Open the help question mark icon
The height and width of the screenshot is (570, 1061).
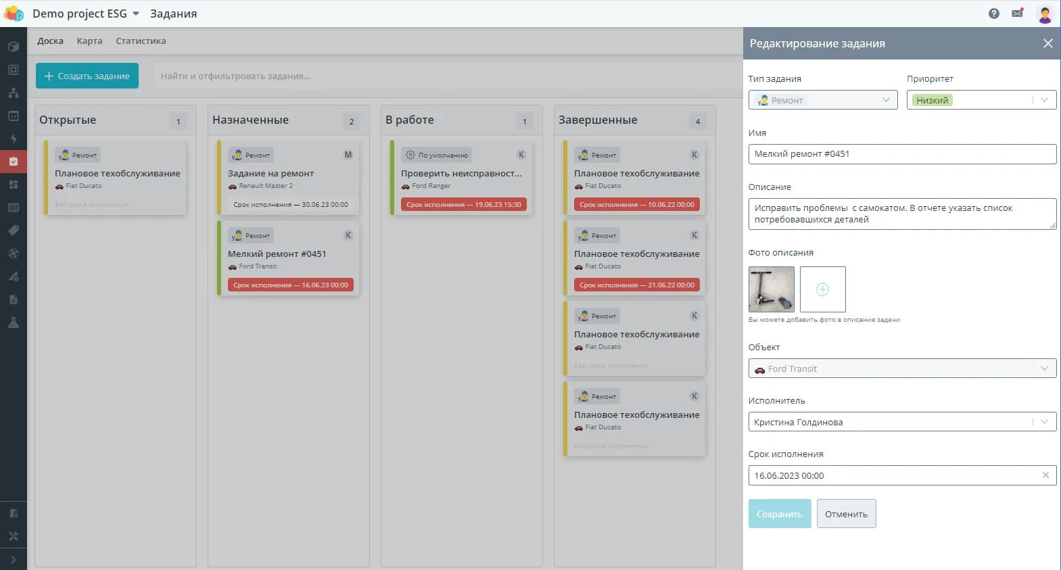pos(993,14)
